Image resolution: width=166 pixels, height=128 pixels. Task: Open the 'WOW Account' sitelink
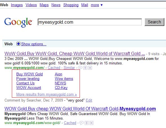click(x=29, y=88)
